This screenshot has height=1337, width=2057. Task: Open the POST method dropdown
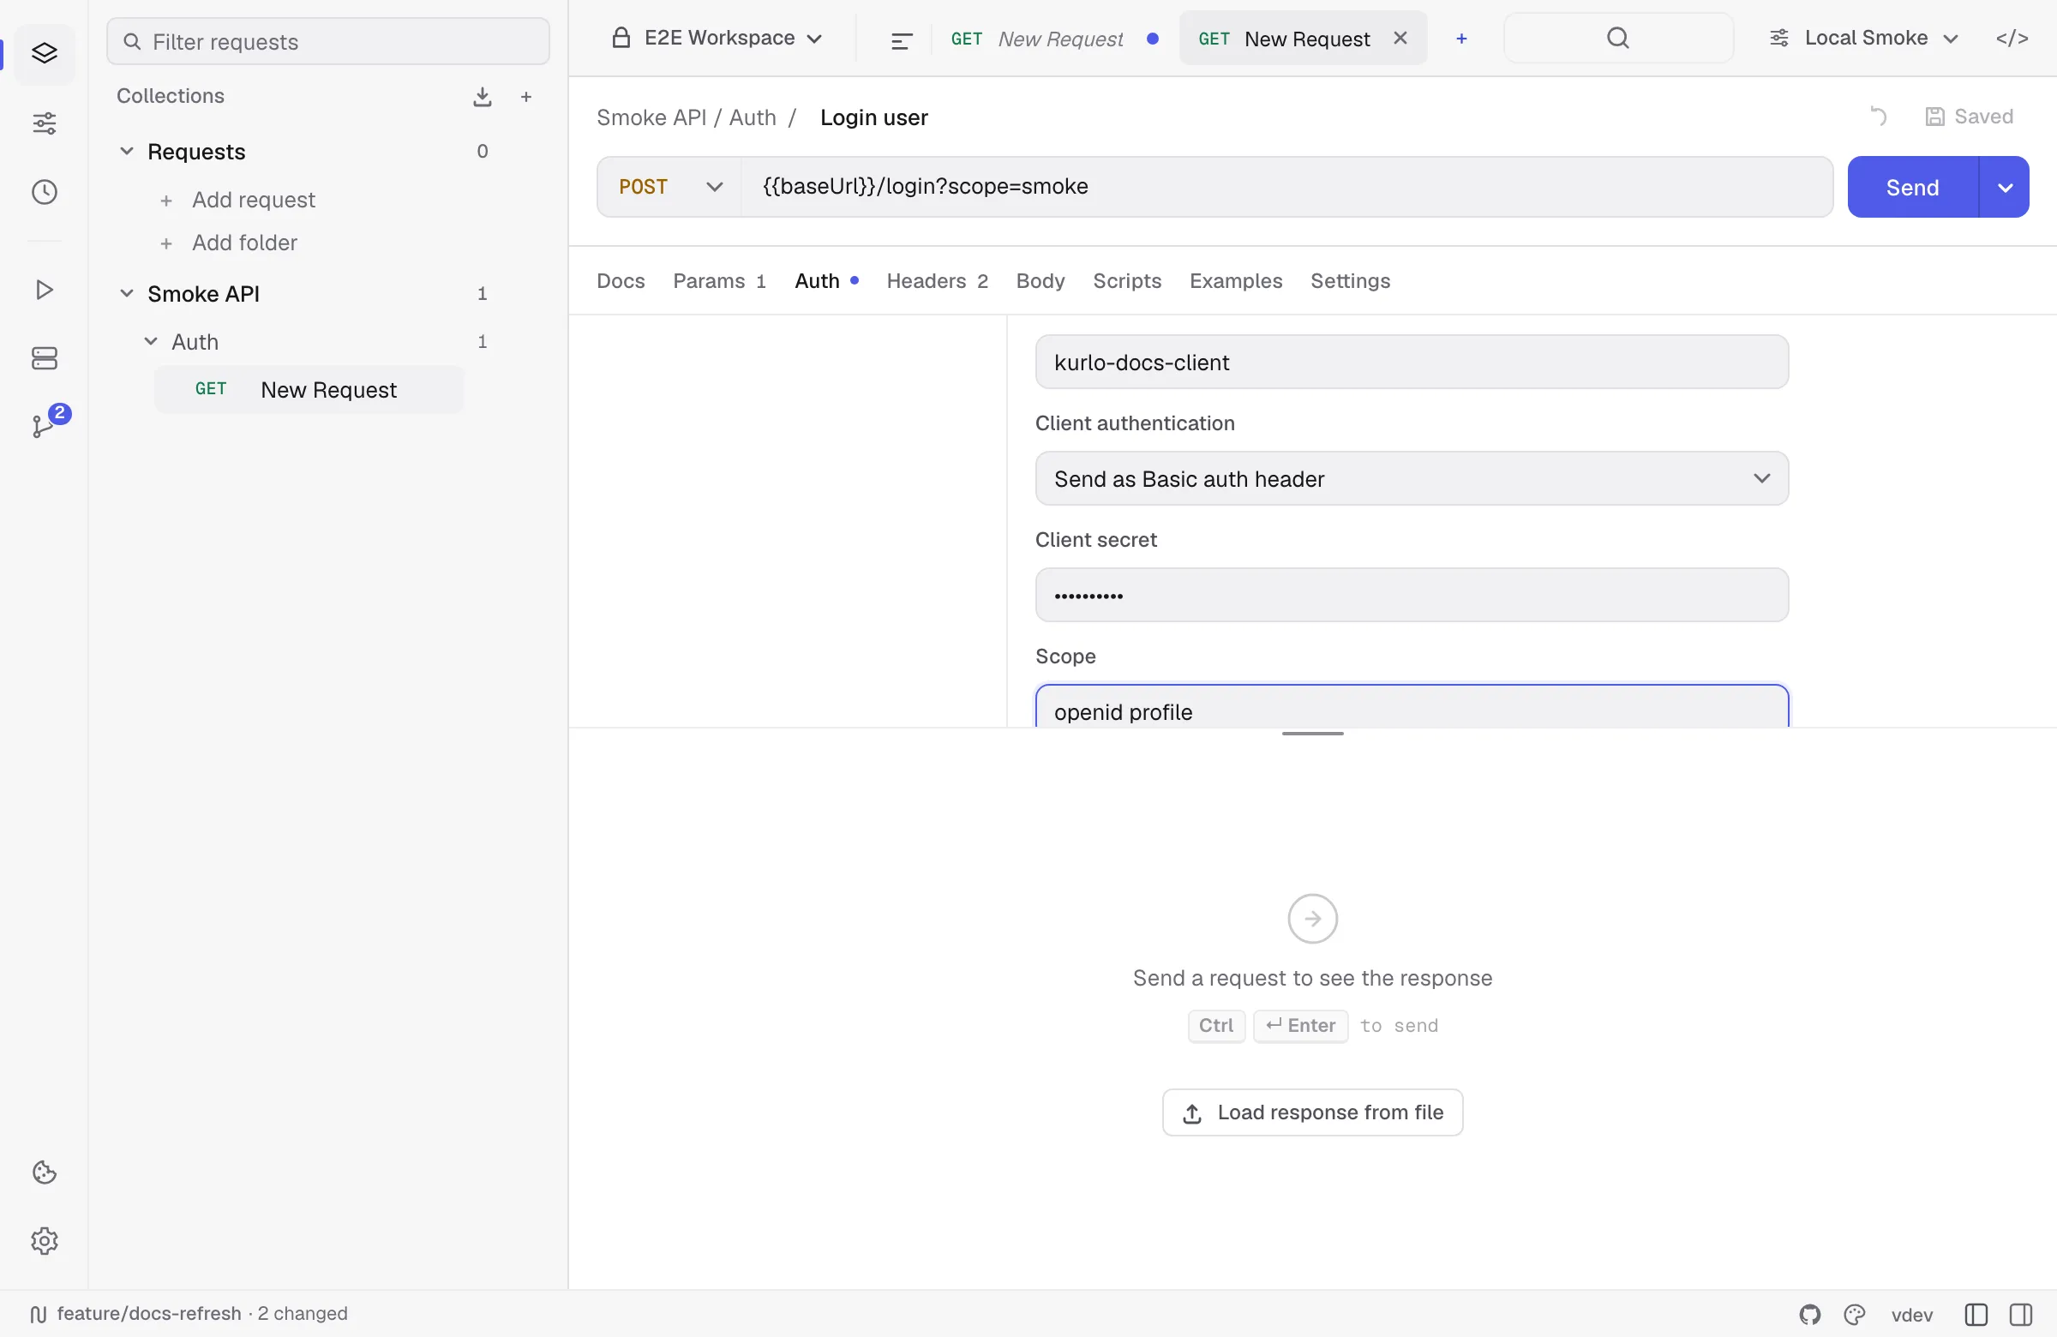pos(670,187)
